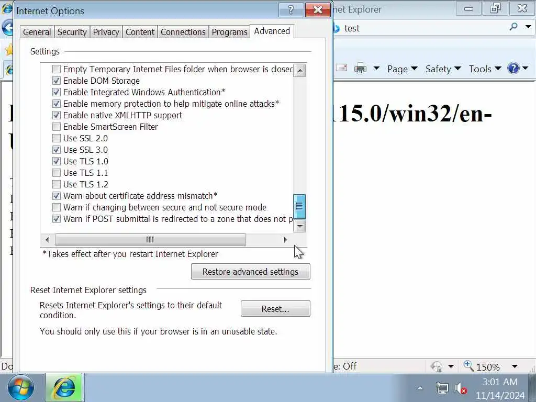Click the read mail envelope icon
This screenshot has height=402, width=536.
point(341,68)
